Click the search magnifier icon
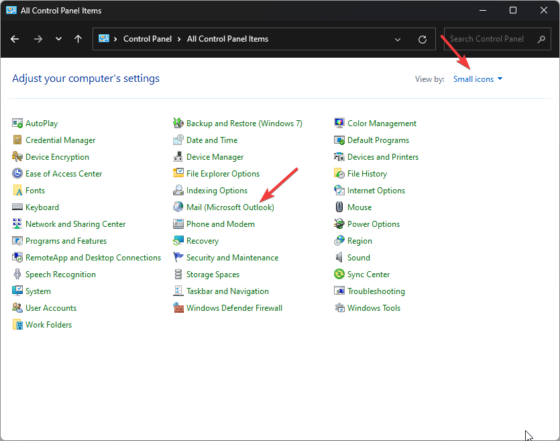Viewport: 560px width, 441px height. tap(541, 39)
